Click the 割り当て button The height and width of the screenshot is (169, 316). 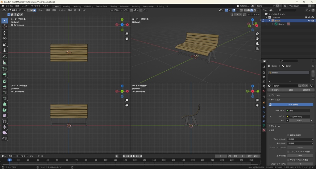(275, 90)
